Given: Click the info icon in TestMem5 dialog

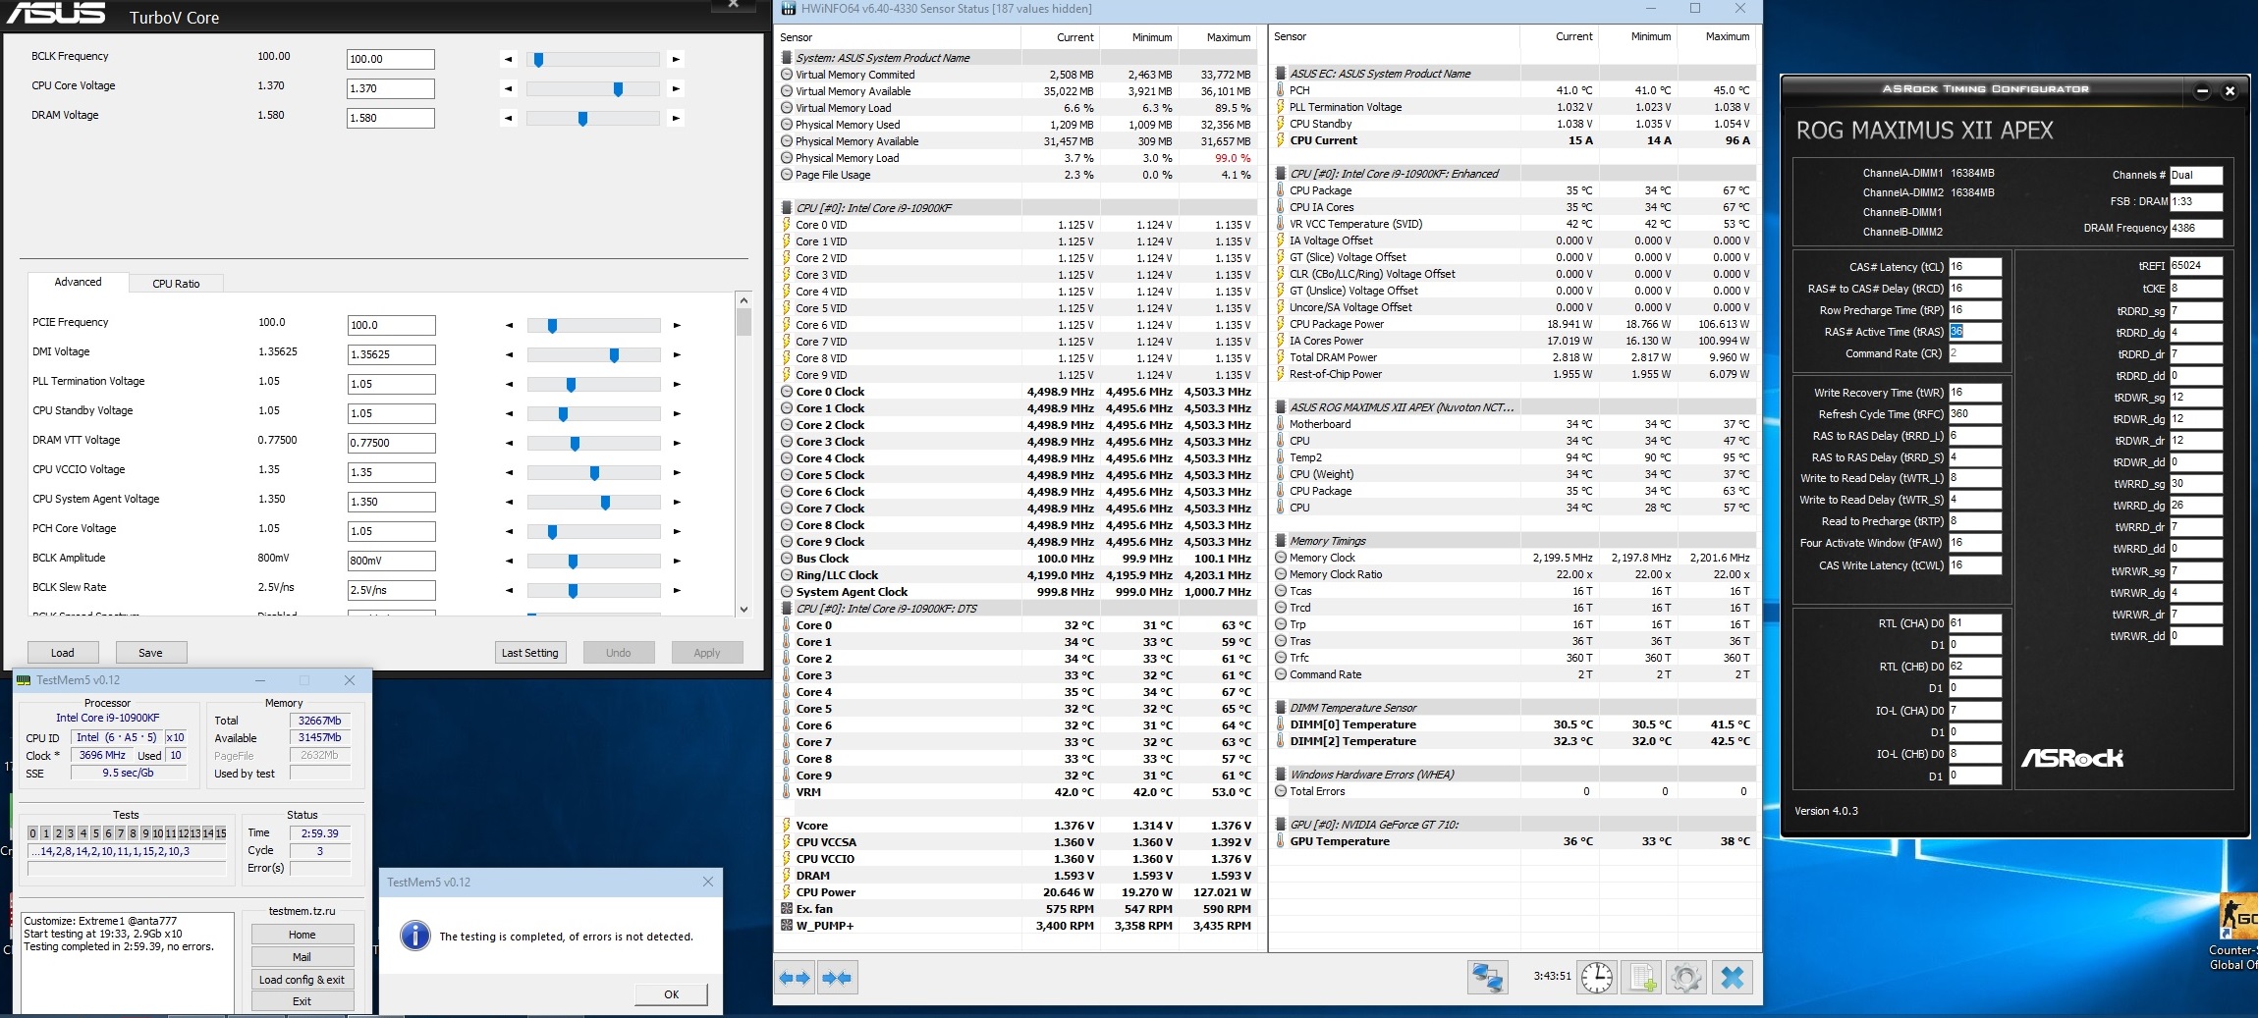Looking at the screenshot, I should pyautogui.click(x=415, y=936).
